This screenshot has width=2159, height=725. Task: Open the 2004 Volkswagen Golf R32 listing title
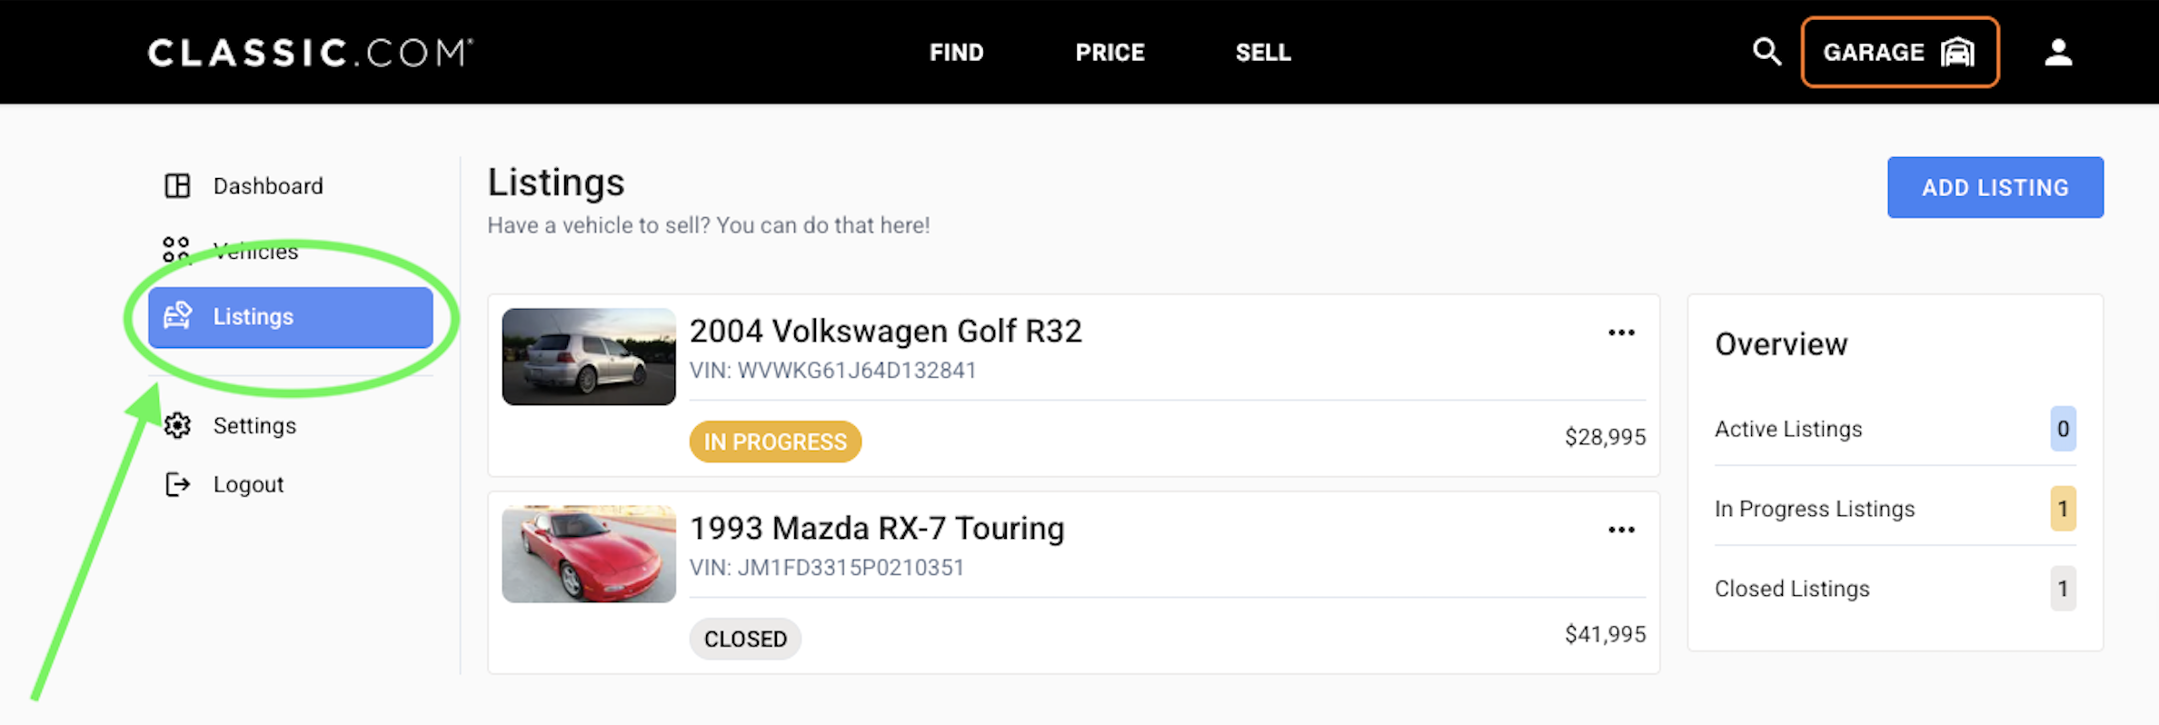[885, 331]
